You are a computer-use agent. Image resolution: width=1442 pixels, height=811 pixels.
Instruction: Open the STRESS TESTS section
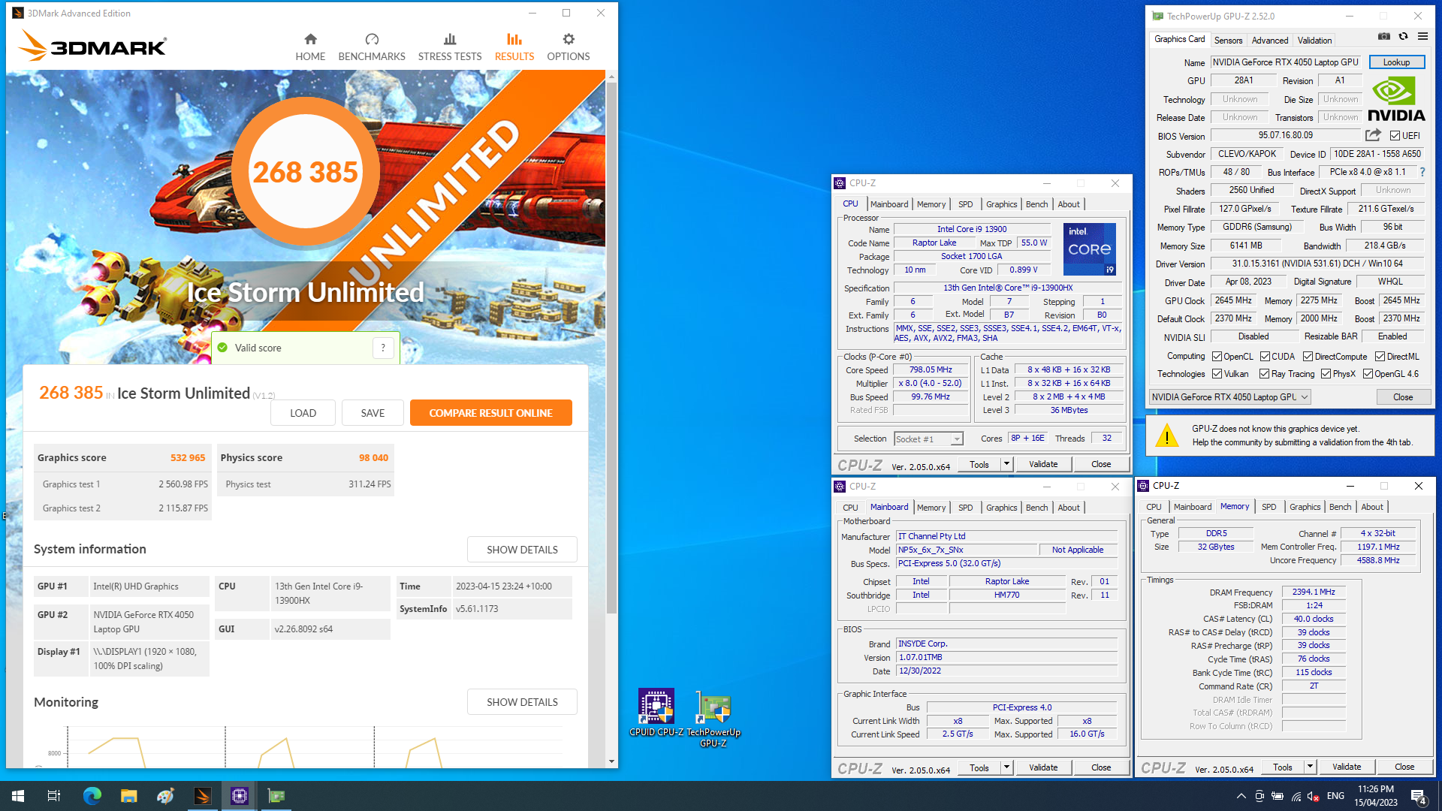pos(450,47)
